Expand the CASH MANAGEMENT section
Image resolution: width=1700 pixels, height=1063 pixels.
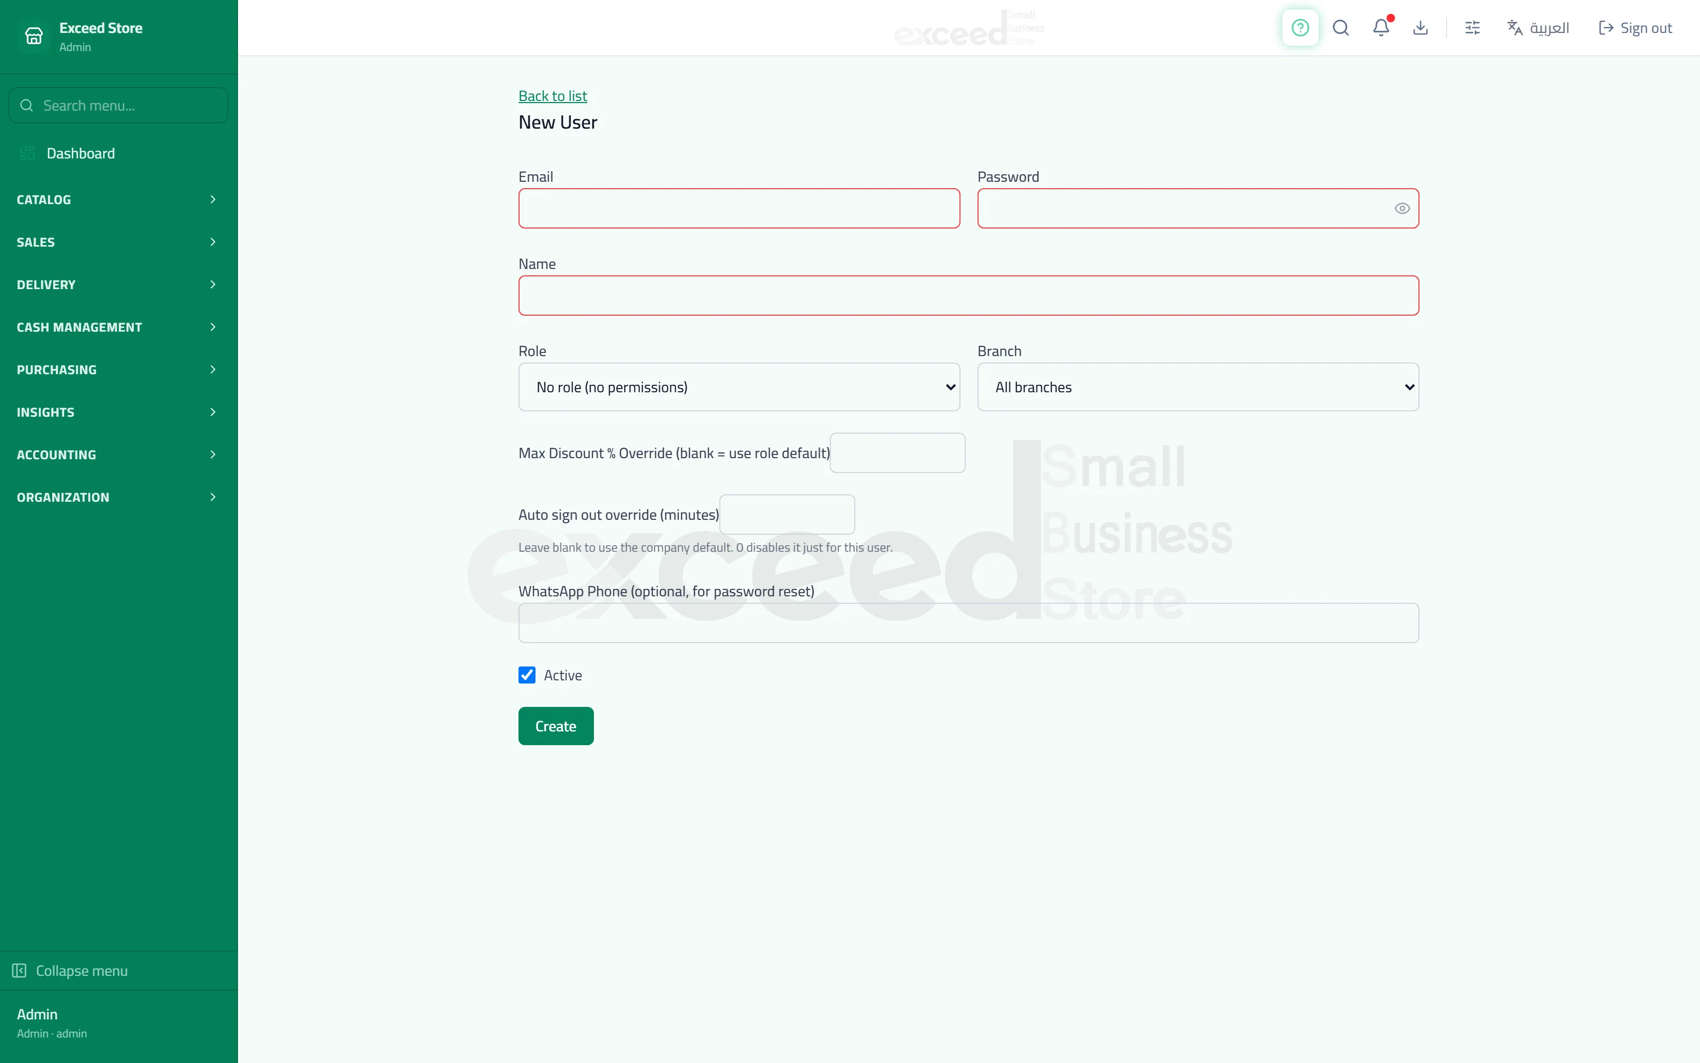click(117, 327)
